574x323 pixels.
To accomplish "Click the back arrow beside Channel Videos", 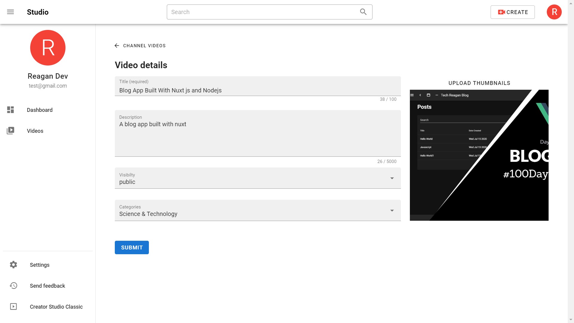I will (117, 45).
